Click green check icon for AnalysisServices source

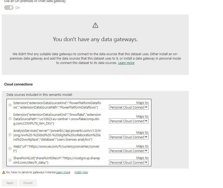tap(10, 135)
